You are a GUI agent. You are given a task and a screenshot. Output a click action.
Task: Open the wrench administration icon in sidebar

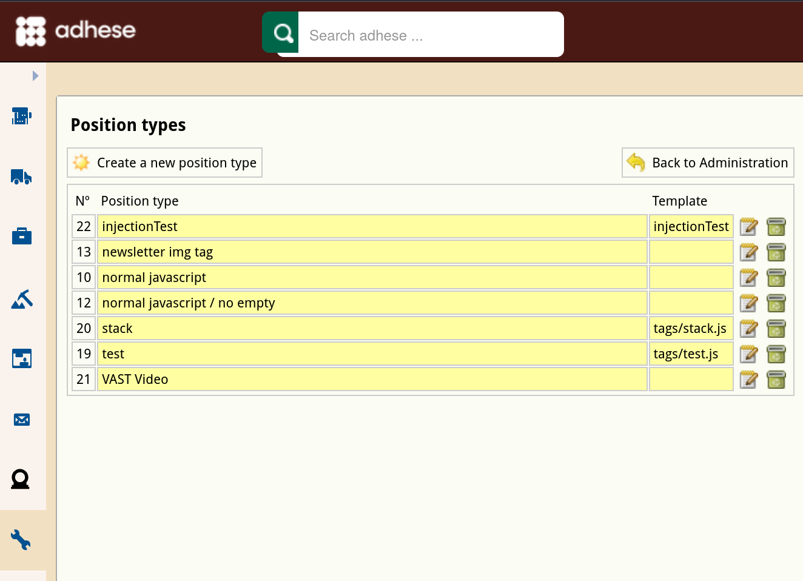[21, 540]
